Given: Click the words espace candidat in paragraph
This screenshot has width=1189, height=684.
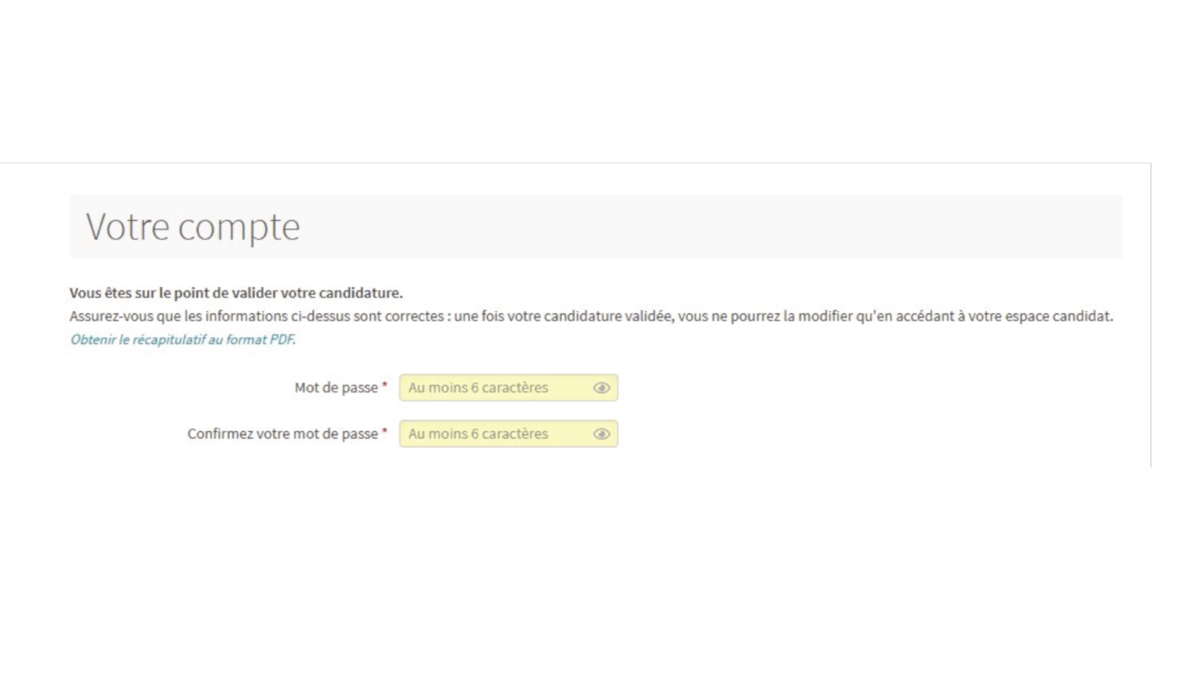Looking at the screenshot, I should coord(1058,316).
